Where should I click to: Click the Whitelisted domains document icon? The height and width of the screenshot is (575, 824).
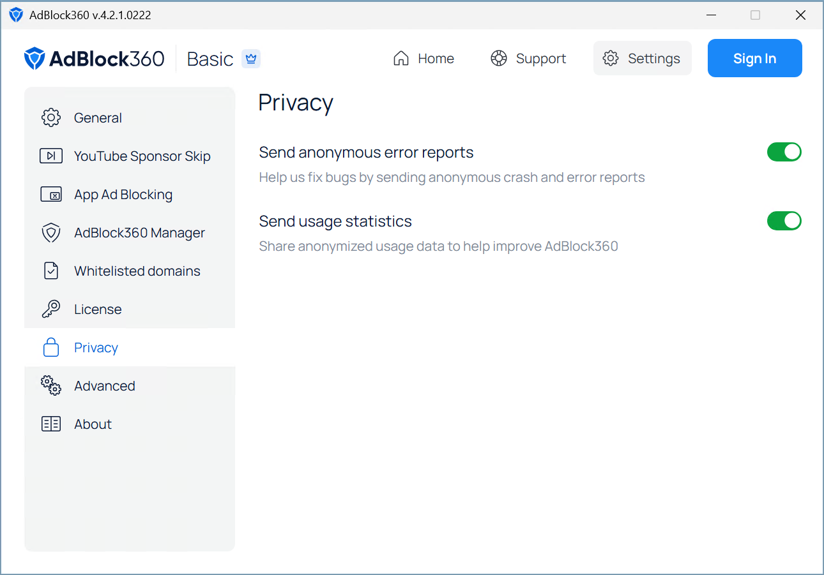pyautogui.click(x=51, y=271)
